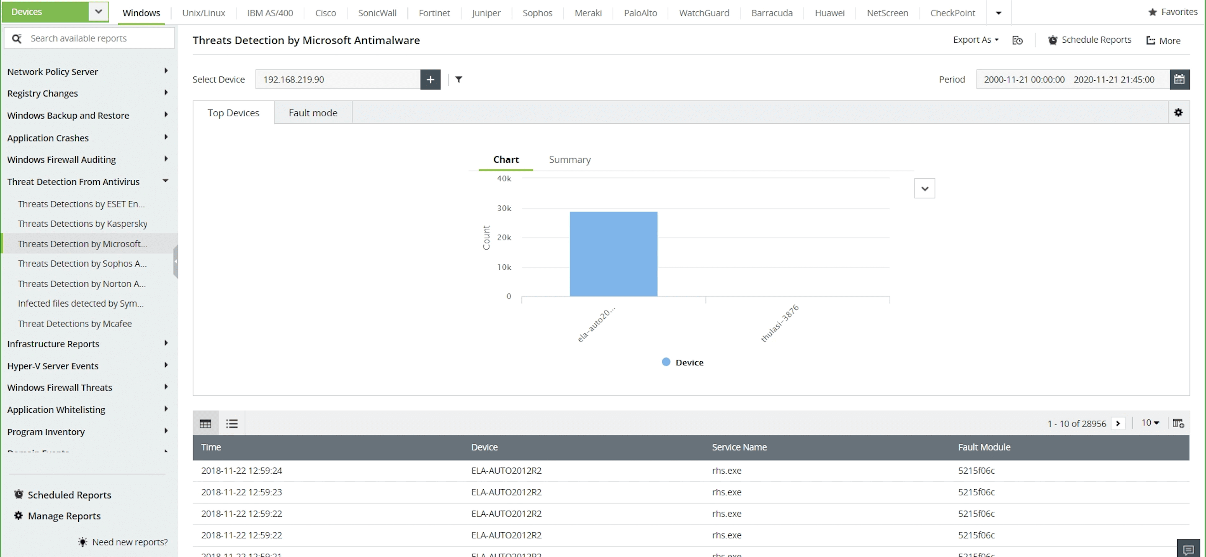Switch to table grid view
Viewport: 1206px width, 557px height.
pos(206,424)
